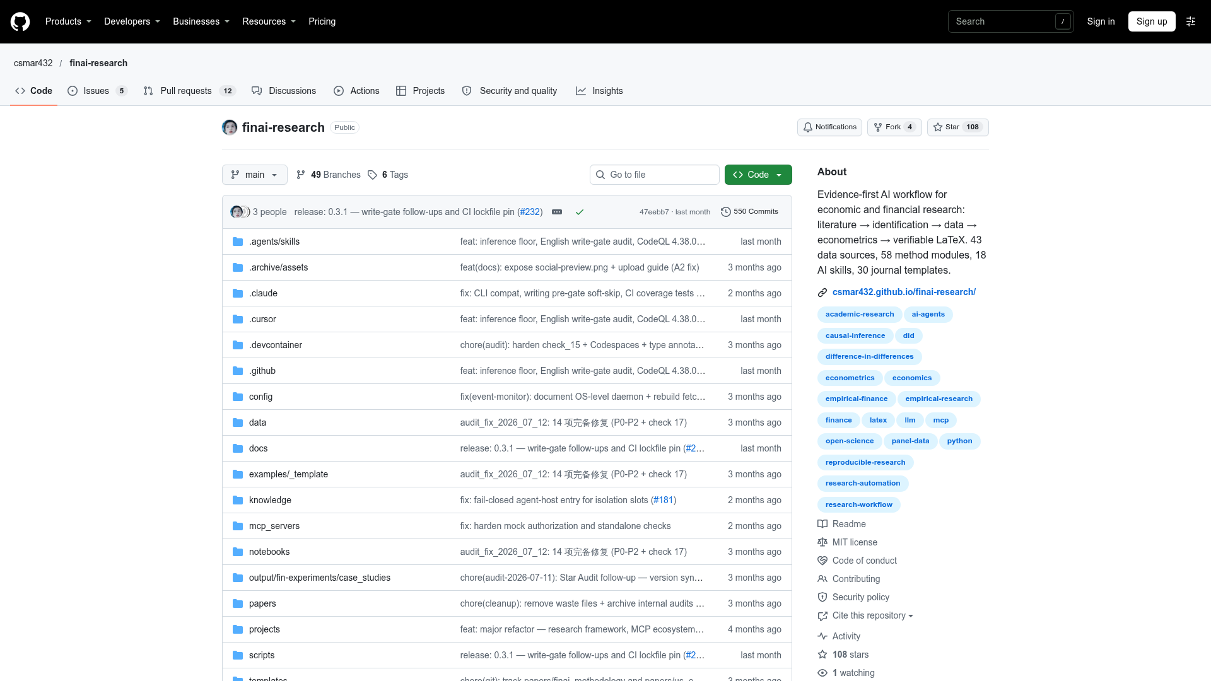Click the commit status green checkmark
This screenshot has width=1211, height=681.
click(580, 212)
